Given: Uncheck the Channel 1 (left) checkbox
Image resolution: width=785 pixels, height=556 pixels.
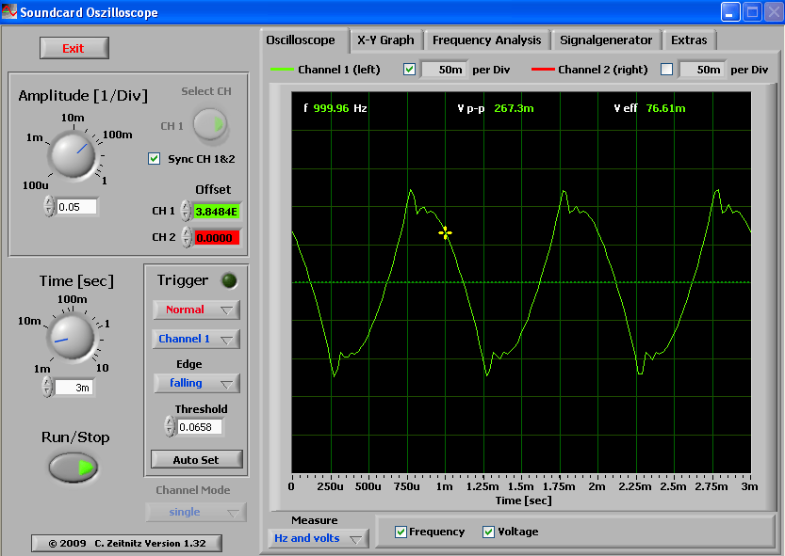Looking at the screenshot, I should pos(410,70).
